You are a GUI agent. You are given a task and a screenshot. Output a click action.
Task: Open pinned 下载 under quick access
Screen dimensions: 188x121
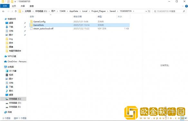pyautogui.click(x=11, y=27)
